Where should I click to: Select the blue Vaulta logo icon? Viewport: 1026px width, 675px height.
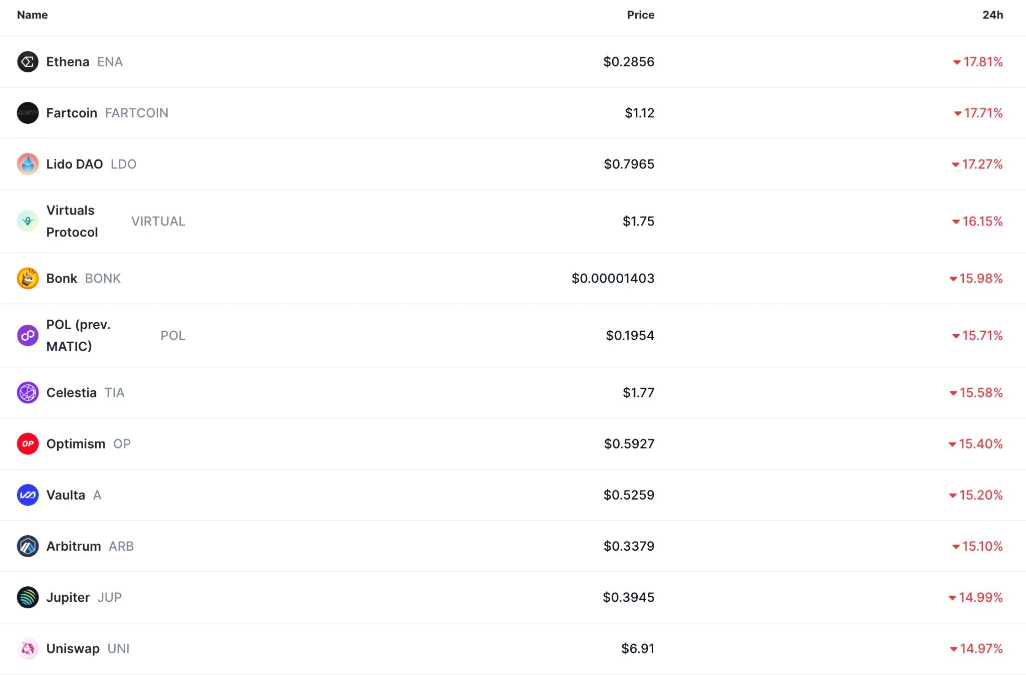(x=28, y=495)
